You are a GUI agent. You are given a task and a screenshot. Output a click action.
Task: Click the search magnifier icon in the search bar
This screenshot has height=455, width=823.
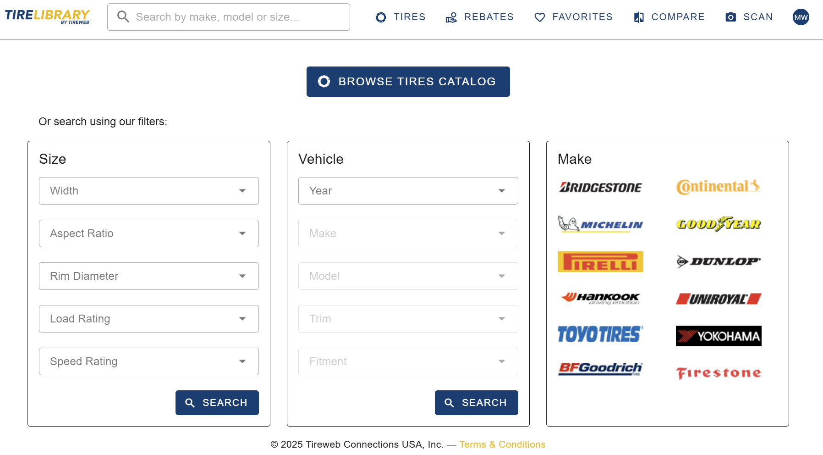pos(123,17)
